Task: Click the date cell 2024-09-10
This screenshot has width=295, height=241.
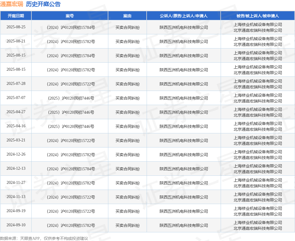Action: click(x=16, y=225)
